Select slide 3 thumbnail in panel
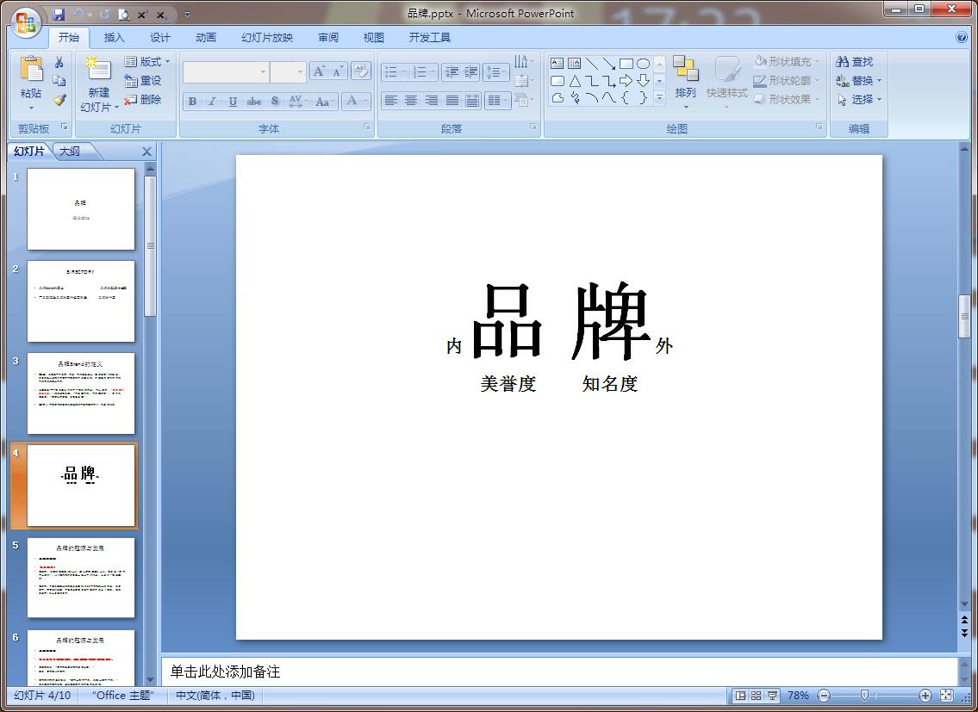Screen dimensions: 978x712 click(x=81, y=393)
